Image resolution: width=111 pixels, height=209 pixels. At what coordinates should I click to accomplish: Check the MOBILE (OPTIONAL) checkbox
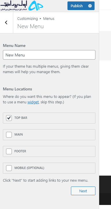pyautogui.click(x=9, y=168)
